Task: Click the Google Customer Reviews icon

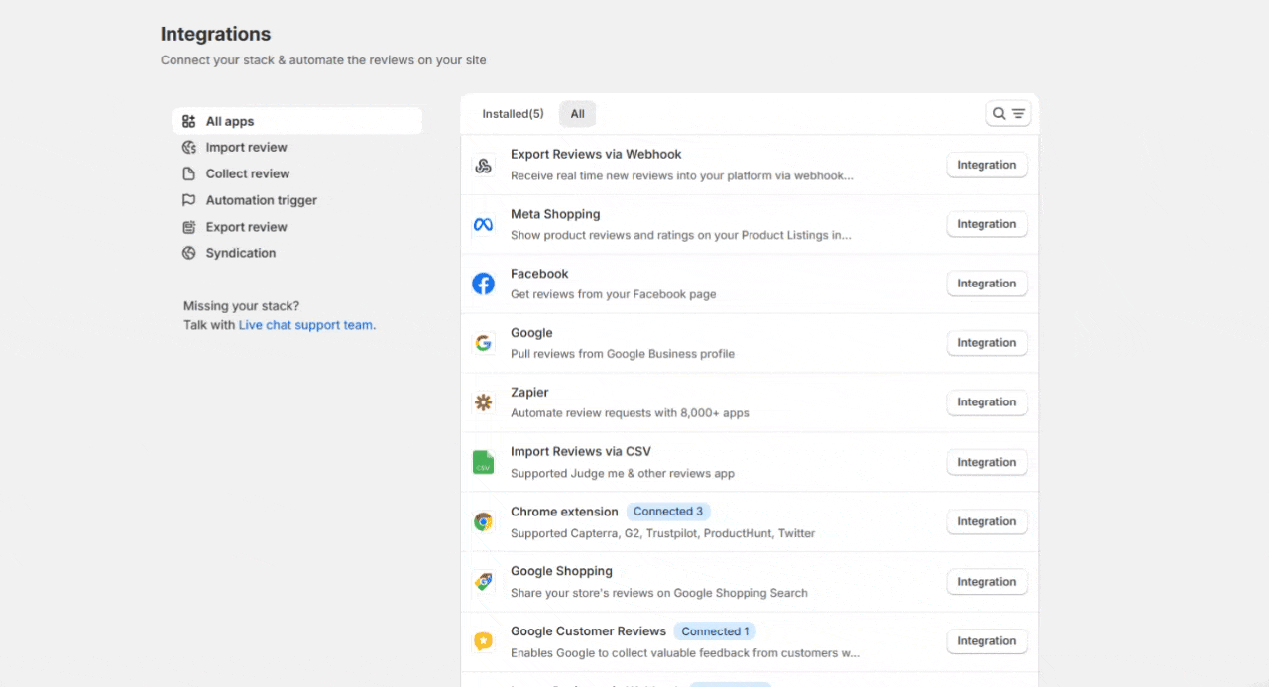Action: click(x=483, y=641)
